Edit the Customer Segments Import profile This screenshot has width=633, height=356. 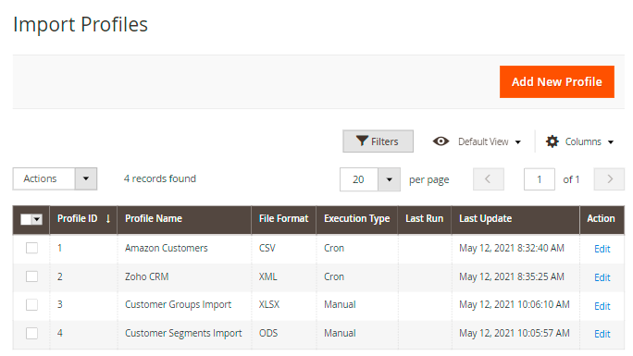[602, 334]
